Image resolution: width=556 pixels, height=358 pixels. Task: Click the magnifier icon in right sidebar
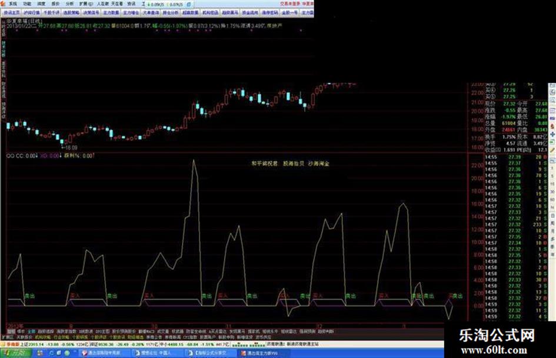click(552, 101)
